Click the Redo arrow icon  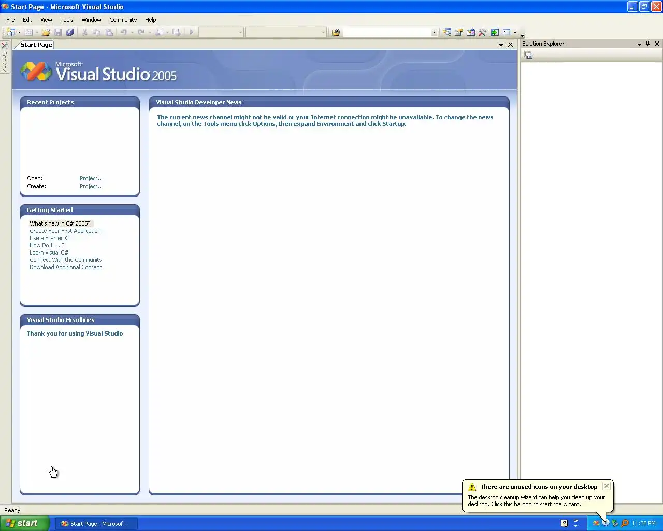pyautogui.click(x=141, y=32)
